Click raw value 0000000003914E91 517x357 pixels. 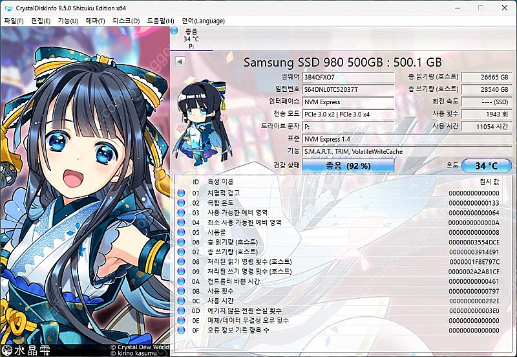[x=474, y=252]
